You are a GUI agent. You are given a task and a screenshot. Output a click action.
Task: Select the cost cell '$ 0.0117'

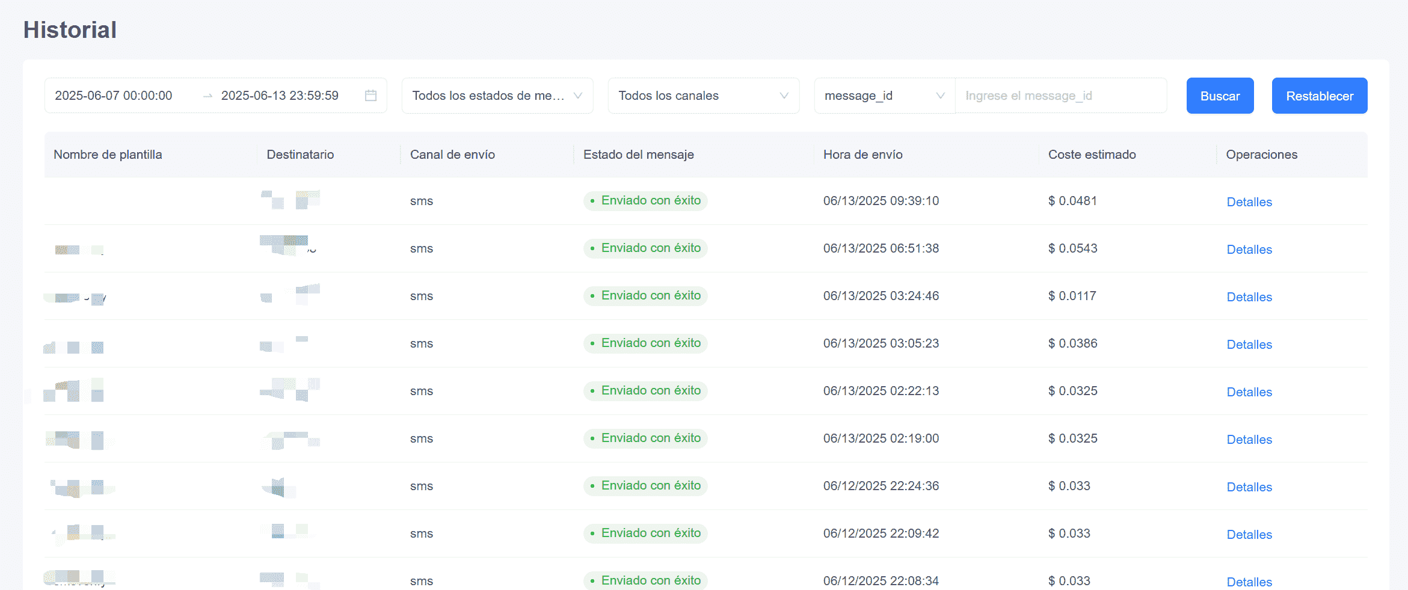point(1072,296)
